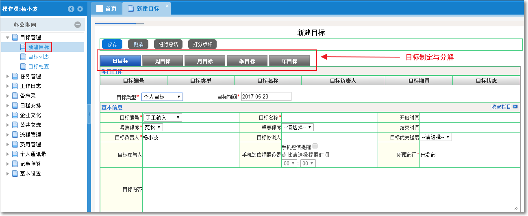
Task: Open the 目标类型 dropdown showing 个人目标
Action: 162,97
